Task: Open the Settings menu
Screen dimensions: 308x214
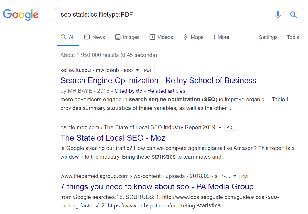Action: 268,37
